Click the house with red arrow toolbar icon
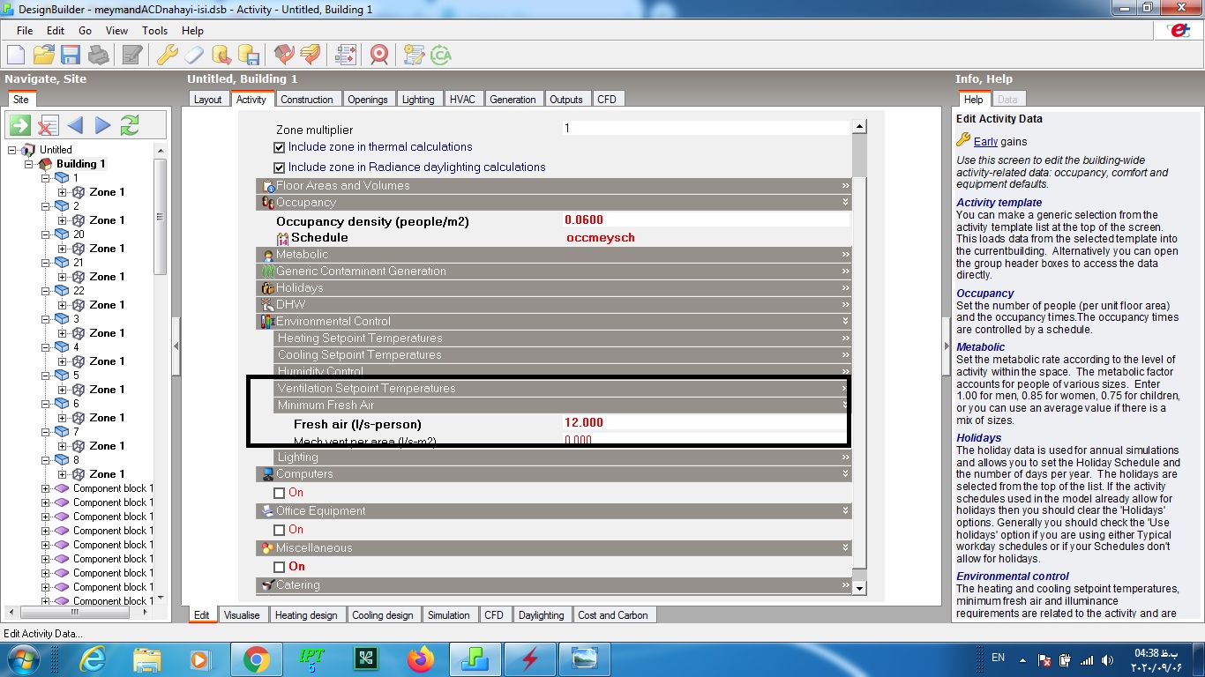Viewport: 1205px width, 677px height. [283, 55]
